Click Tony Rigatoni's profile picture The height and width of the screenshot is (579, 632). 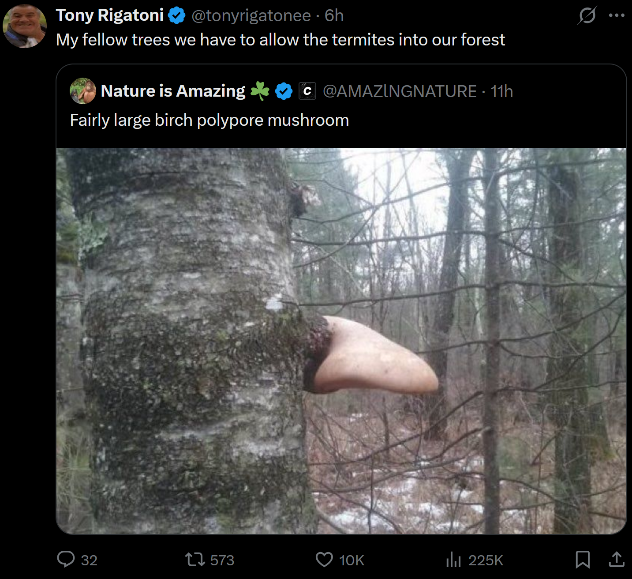point(25,26)
